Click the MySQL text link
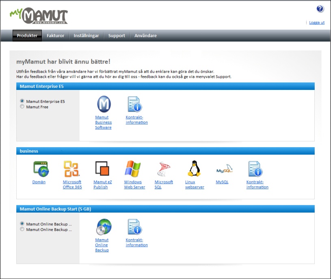Viewport: 331px width, 279px height. [222, 182]
